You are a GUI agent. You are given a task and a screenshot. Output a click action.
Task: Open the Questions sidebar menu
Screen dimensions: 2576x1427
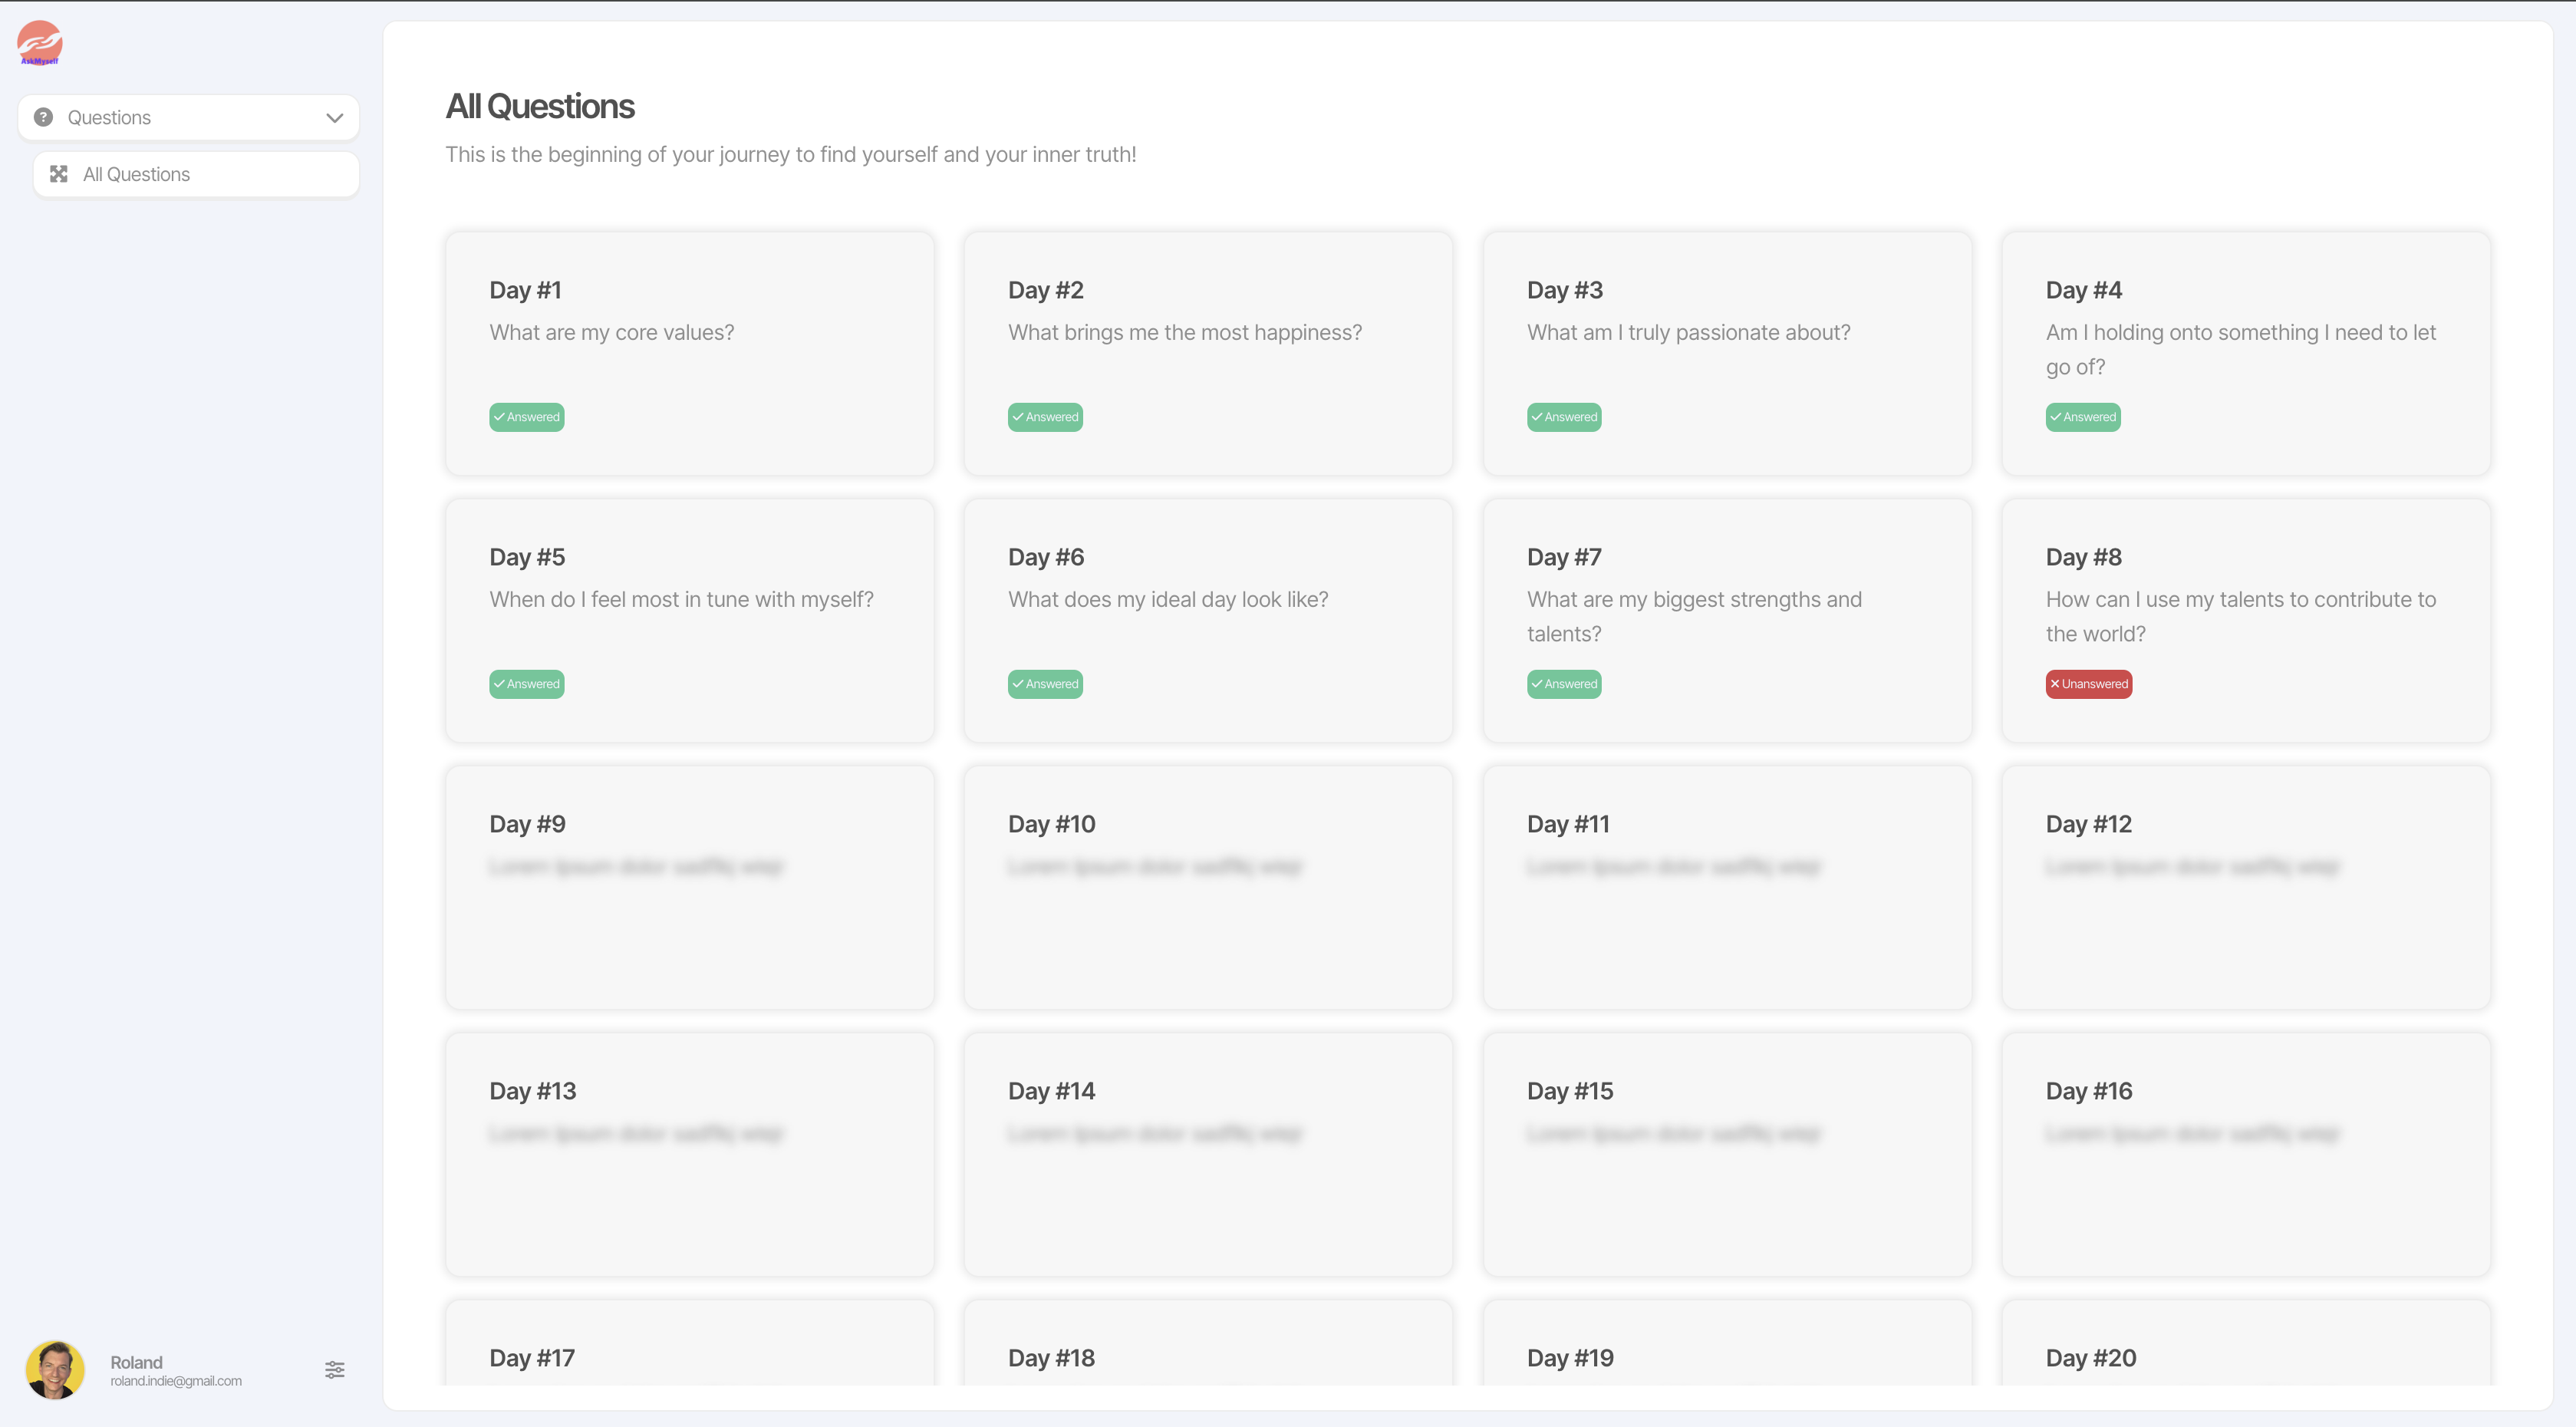click(188, 117)
